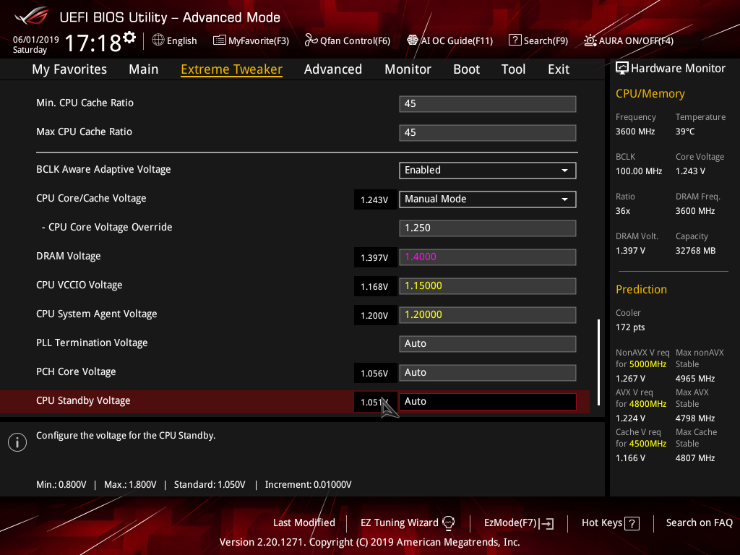Go to the Exit tab
The height and width of the screenshot is (555, 740).
click(559, 69)
